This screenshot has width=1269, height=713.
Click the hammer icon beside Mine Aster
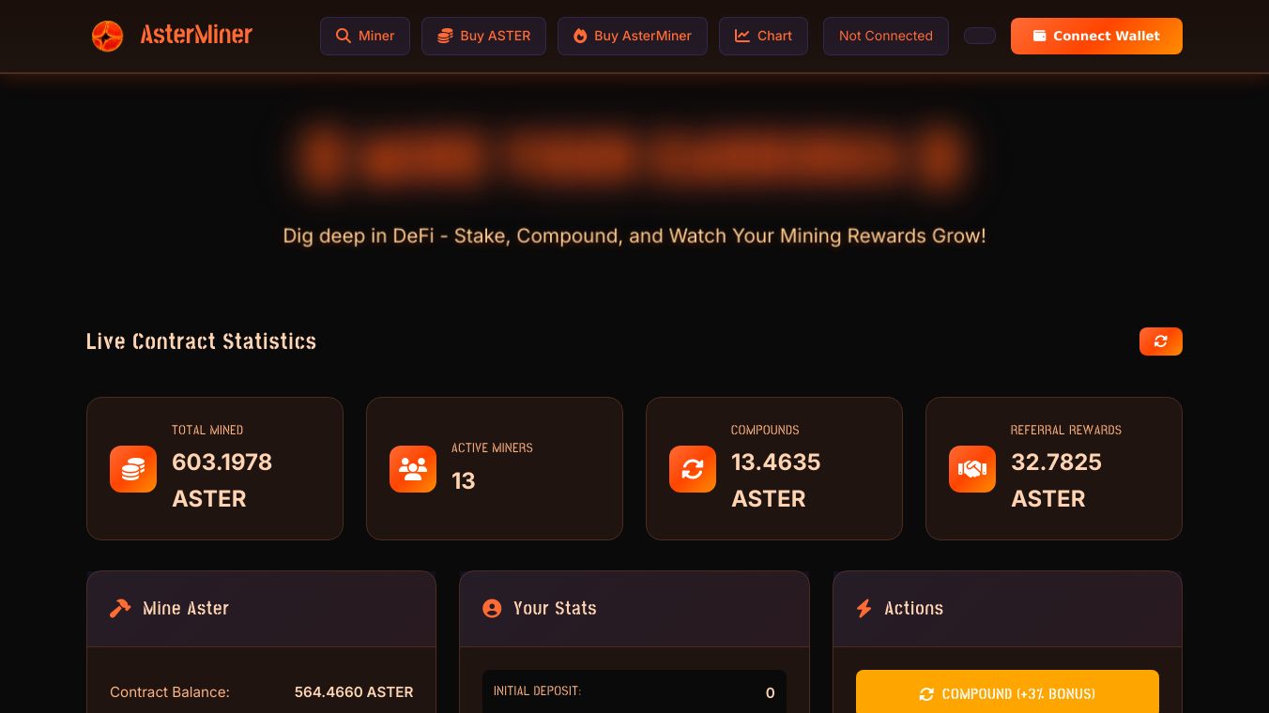[120, 608]
